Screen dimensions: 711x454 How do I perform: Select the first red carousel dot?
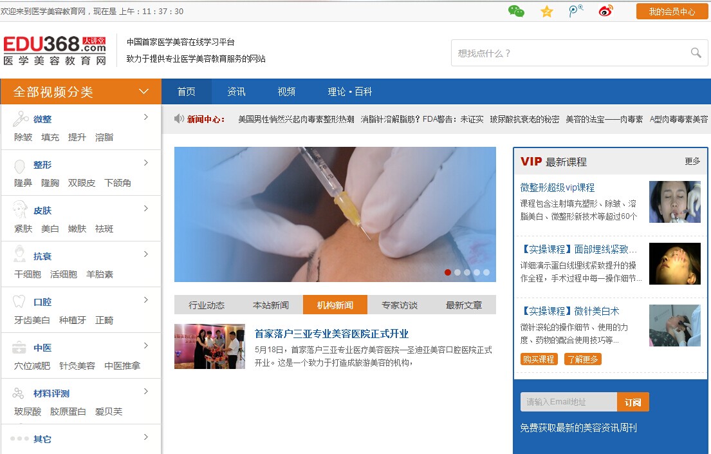[x=448, y=272]
